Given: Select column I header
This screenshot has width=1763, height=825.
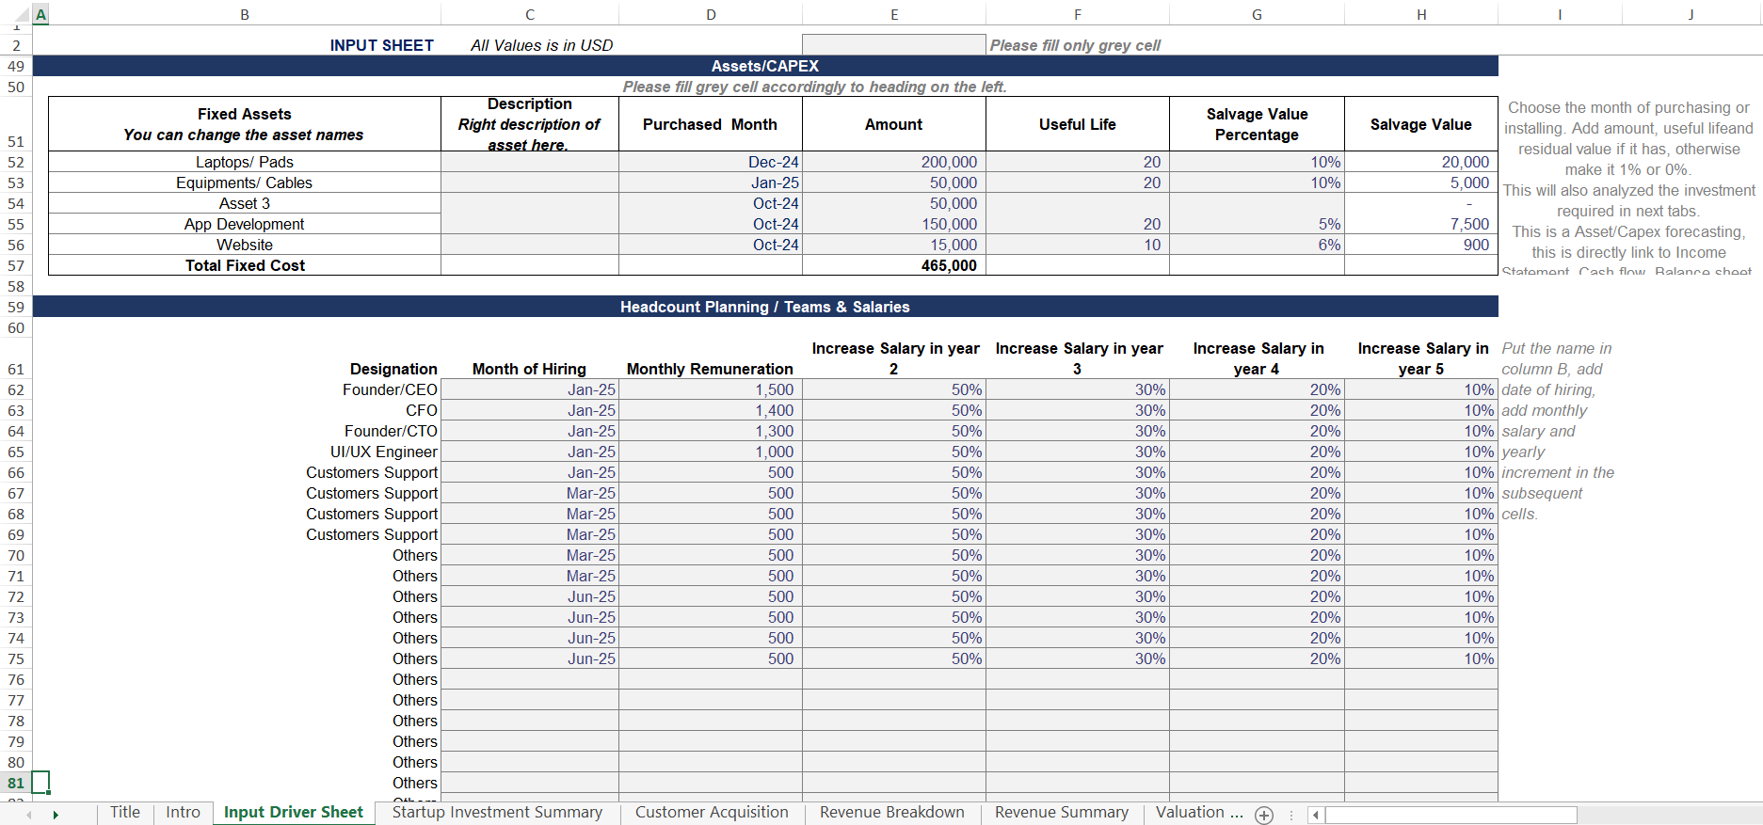Looking at the screenshot, I should pos(1560,15).
